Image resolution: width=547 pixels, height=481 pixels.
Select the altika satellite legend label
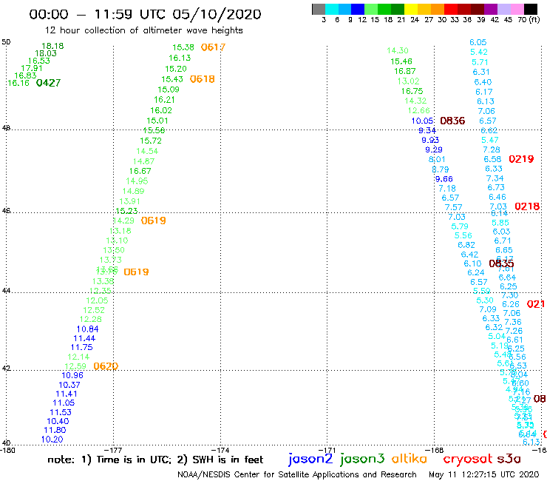pos(410,459)
